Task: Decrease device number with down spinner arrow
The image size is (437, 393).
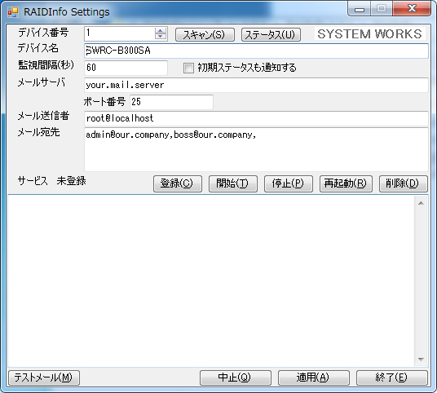Action: point(161,37)
